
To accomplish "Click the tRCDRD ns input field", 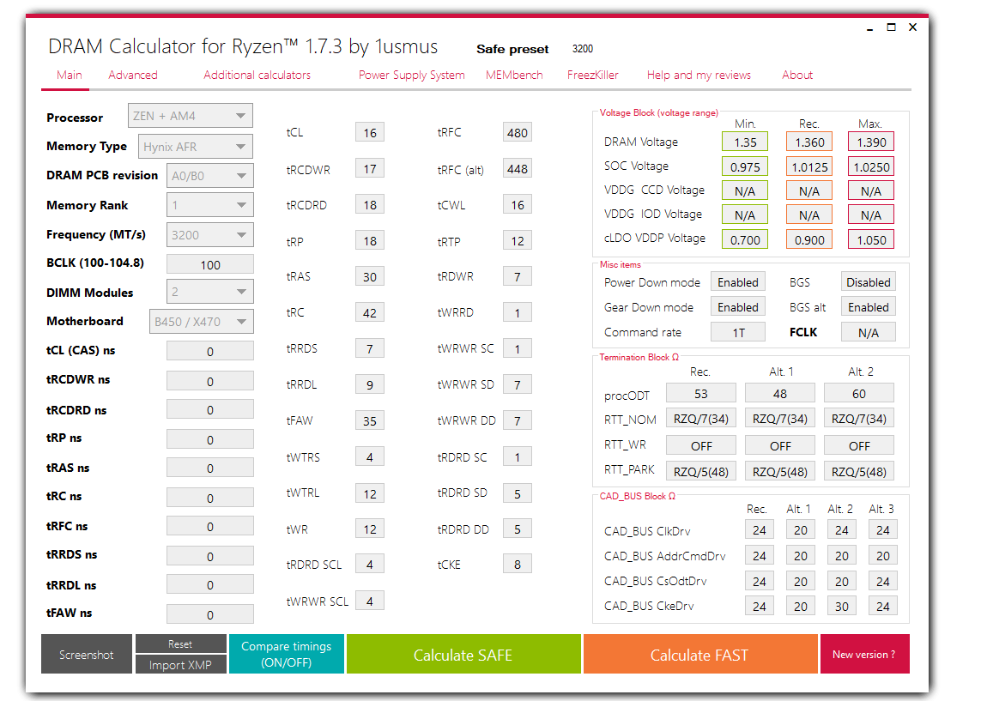I will click(209, 409).
